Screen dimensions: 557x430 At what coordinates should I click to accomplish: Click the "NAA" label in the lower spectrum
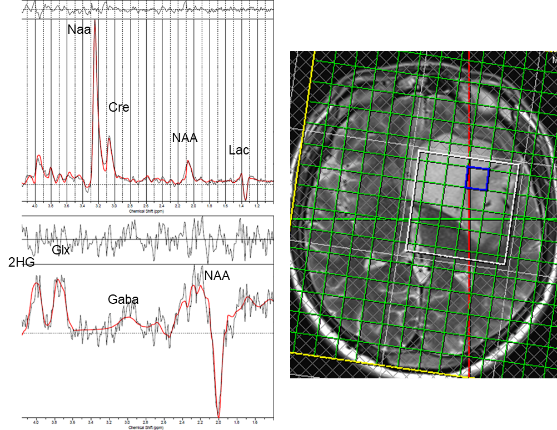point(217,276)
